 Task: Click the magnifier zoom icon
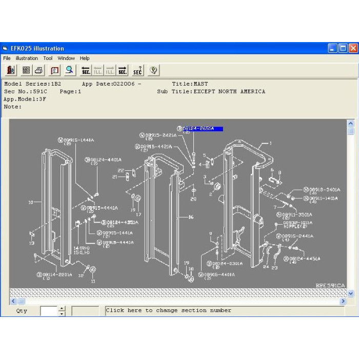pyautogui.click(x=69, y=70)
